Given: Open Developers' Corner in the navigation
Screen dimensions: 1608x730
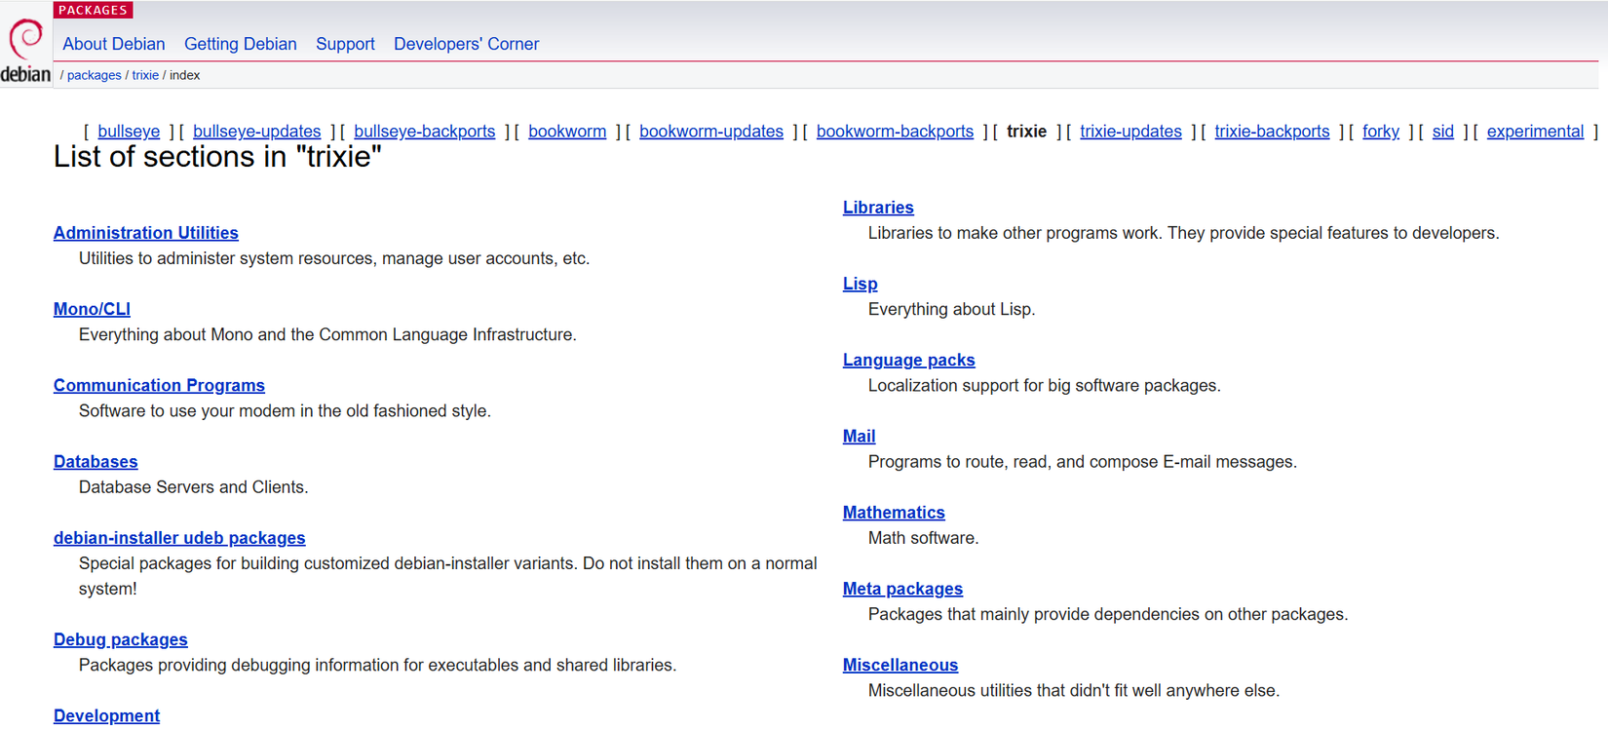Looking at the screenshot, I should 466,44.
